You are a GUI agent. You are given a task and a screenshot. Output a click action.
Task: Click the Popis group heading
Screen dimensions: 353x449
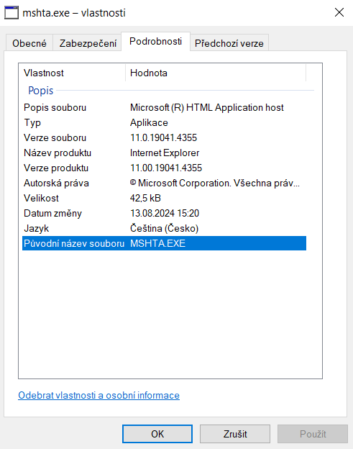(41, 91)
